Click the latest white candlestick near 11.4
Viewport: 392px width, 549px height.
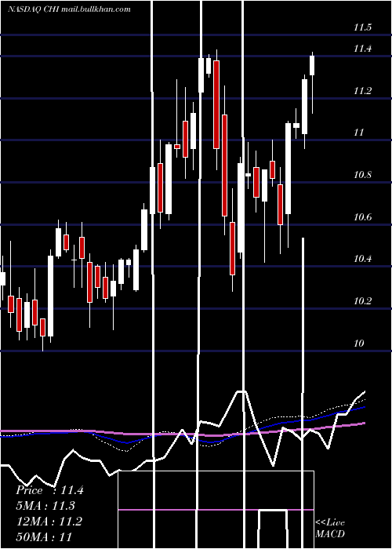click(x=312, y=65)
